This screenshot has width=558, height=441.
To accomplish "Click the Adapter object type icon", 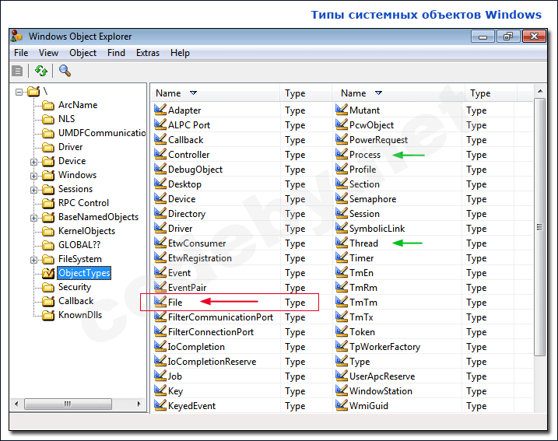I will tap(160, 110).
